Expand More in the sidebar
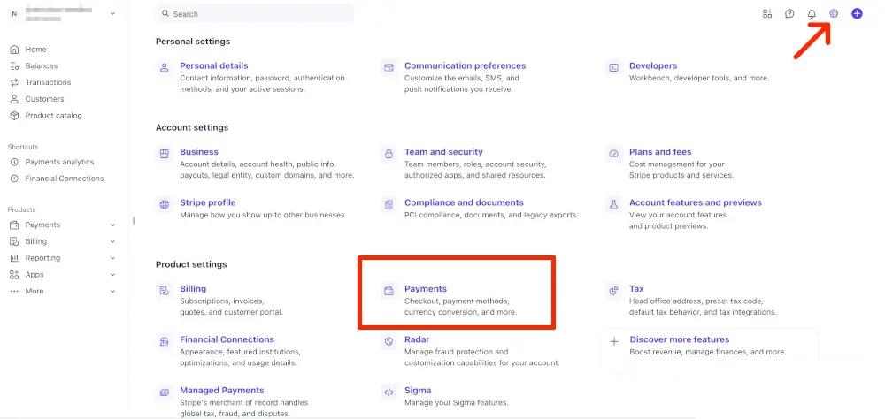 pos(112,292)
